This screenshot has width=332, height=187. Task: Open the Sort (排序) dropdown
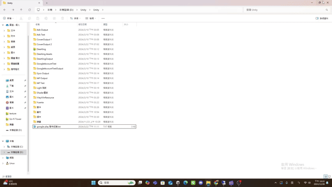tap(74, 18)
